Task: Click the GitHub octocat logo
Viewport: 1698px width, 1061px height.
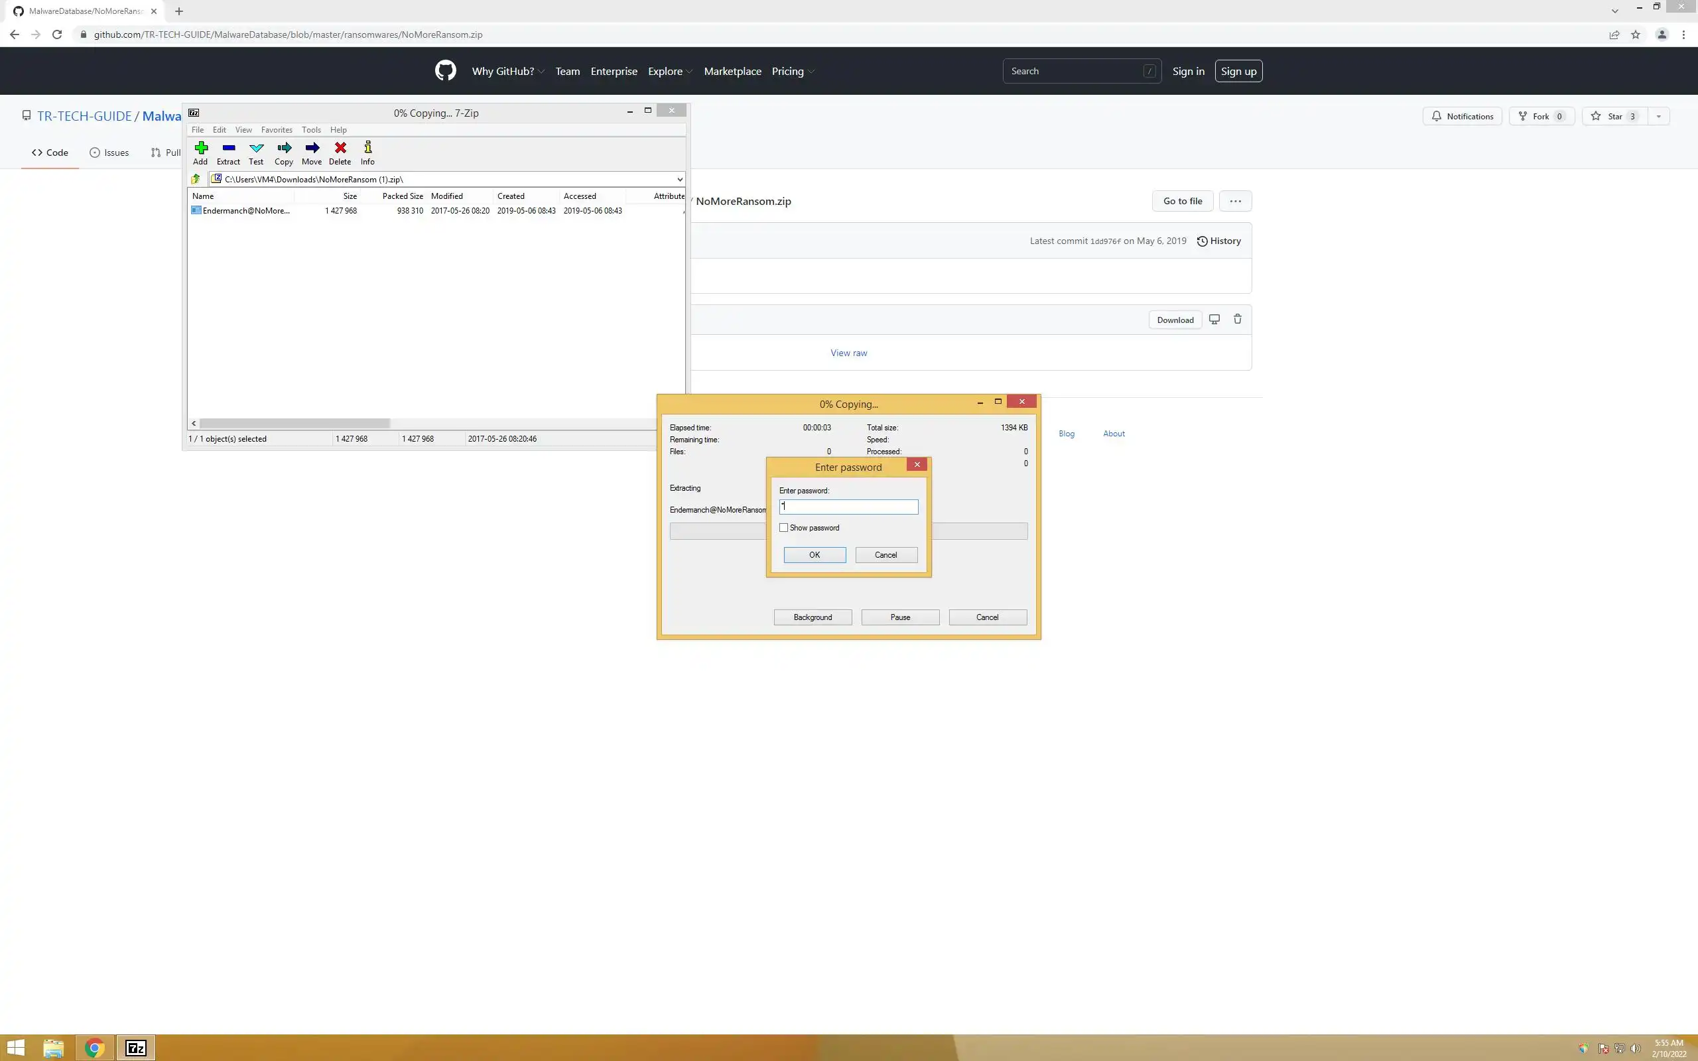Action: (446, 71)
